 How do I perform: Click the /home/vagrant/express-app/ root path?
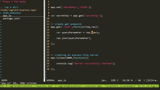pyautogui.click(x=18, y=10)
